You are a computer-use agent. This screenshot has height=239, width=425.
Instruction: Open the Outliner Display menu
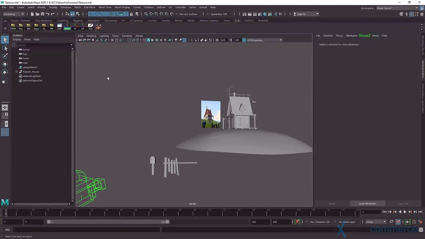[x=17, y=40]
